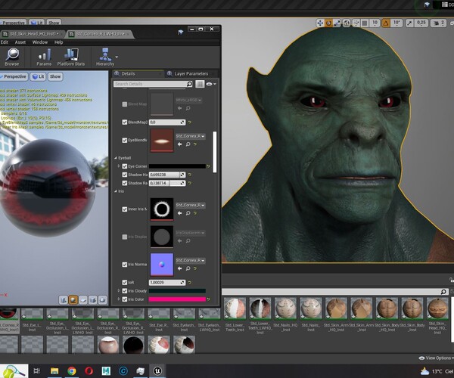Toggle the Iris Cloudy checkbox
The image size is (454, 378).
[125, 291]
